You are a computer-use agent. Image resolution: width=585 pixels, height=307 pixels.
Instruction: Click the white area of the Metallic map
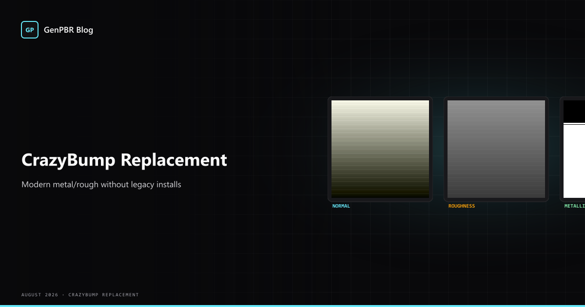click(x=574, y=161)
